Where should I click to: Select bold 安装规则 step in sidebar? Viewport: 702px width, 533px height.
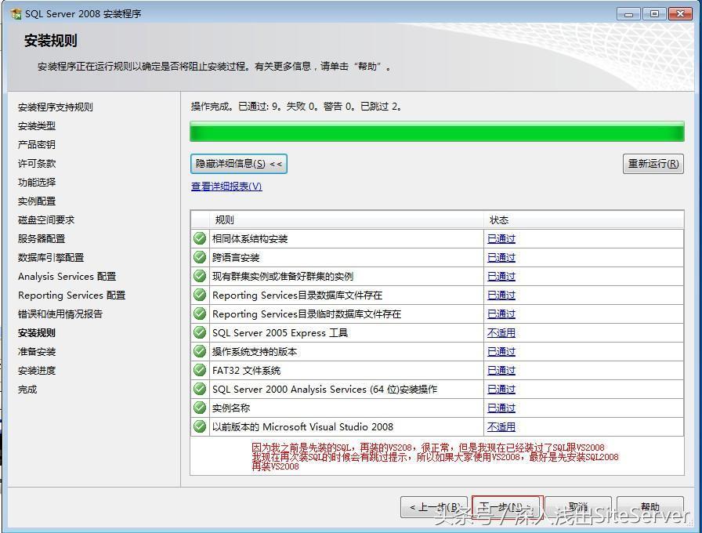(37, 333)
